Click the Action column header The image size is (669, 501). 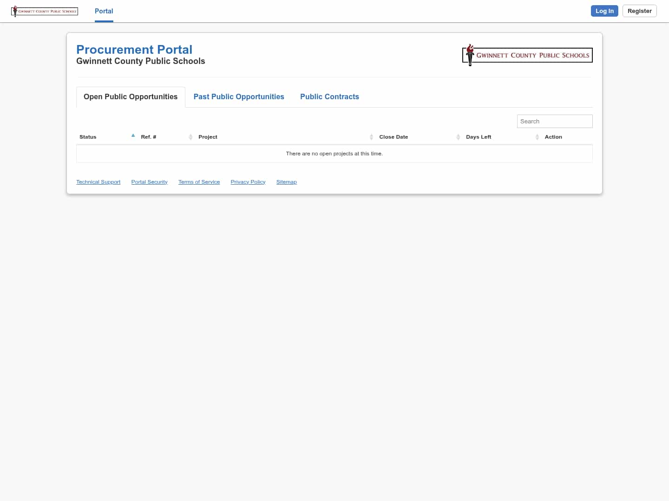coord(567,137)
